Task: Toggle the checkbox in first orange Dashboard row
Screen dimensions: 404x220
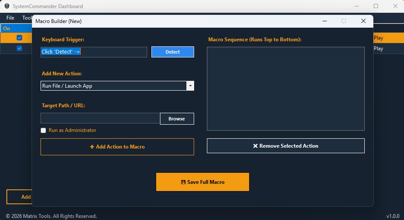Action: [19, 38]
